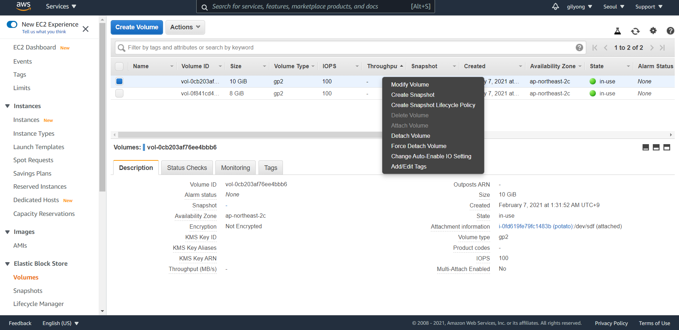This screenshot has width=679, height=330.
Task: Open the Privacy Policy link
Action: tap(611, 323)
